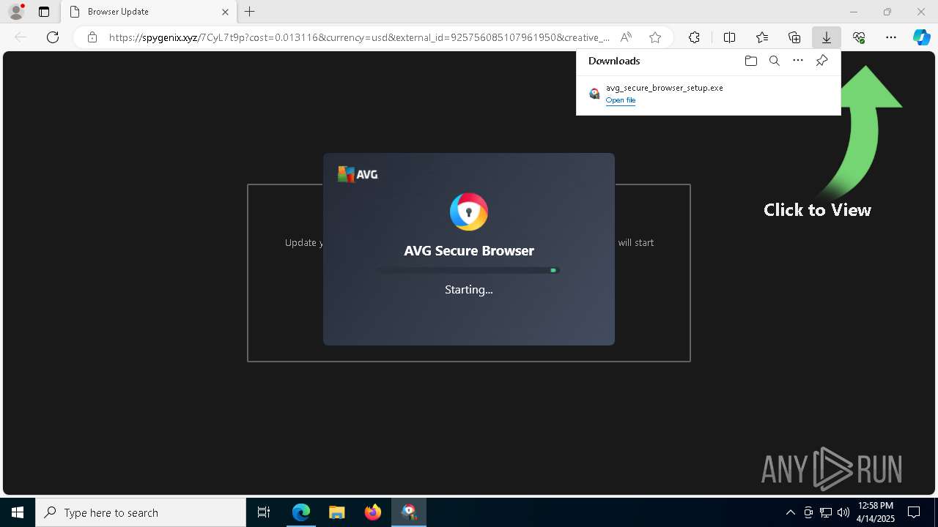Click the Starting... status text
This screenshot has width=938, height=527.
tap(469, 290)
